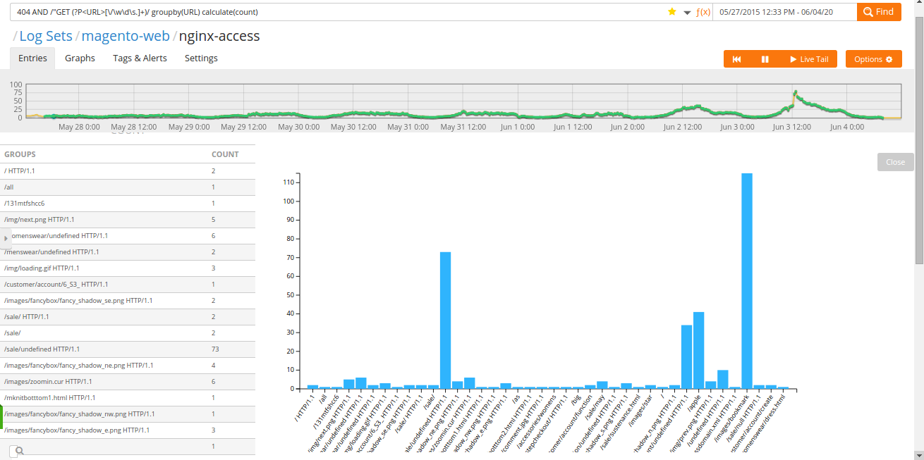Select '/mknitbotttom1.html HTTP/1.1' row
The width and height of the screenshot is (924, 460).
pos(128,398)
